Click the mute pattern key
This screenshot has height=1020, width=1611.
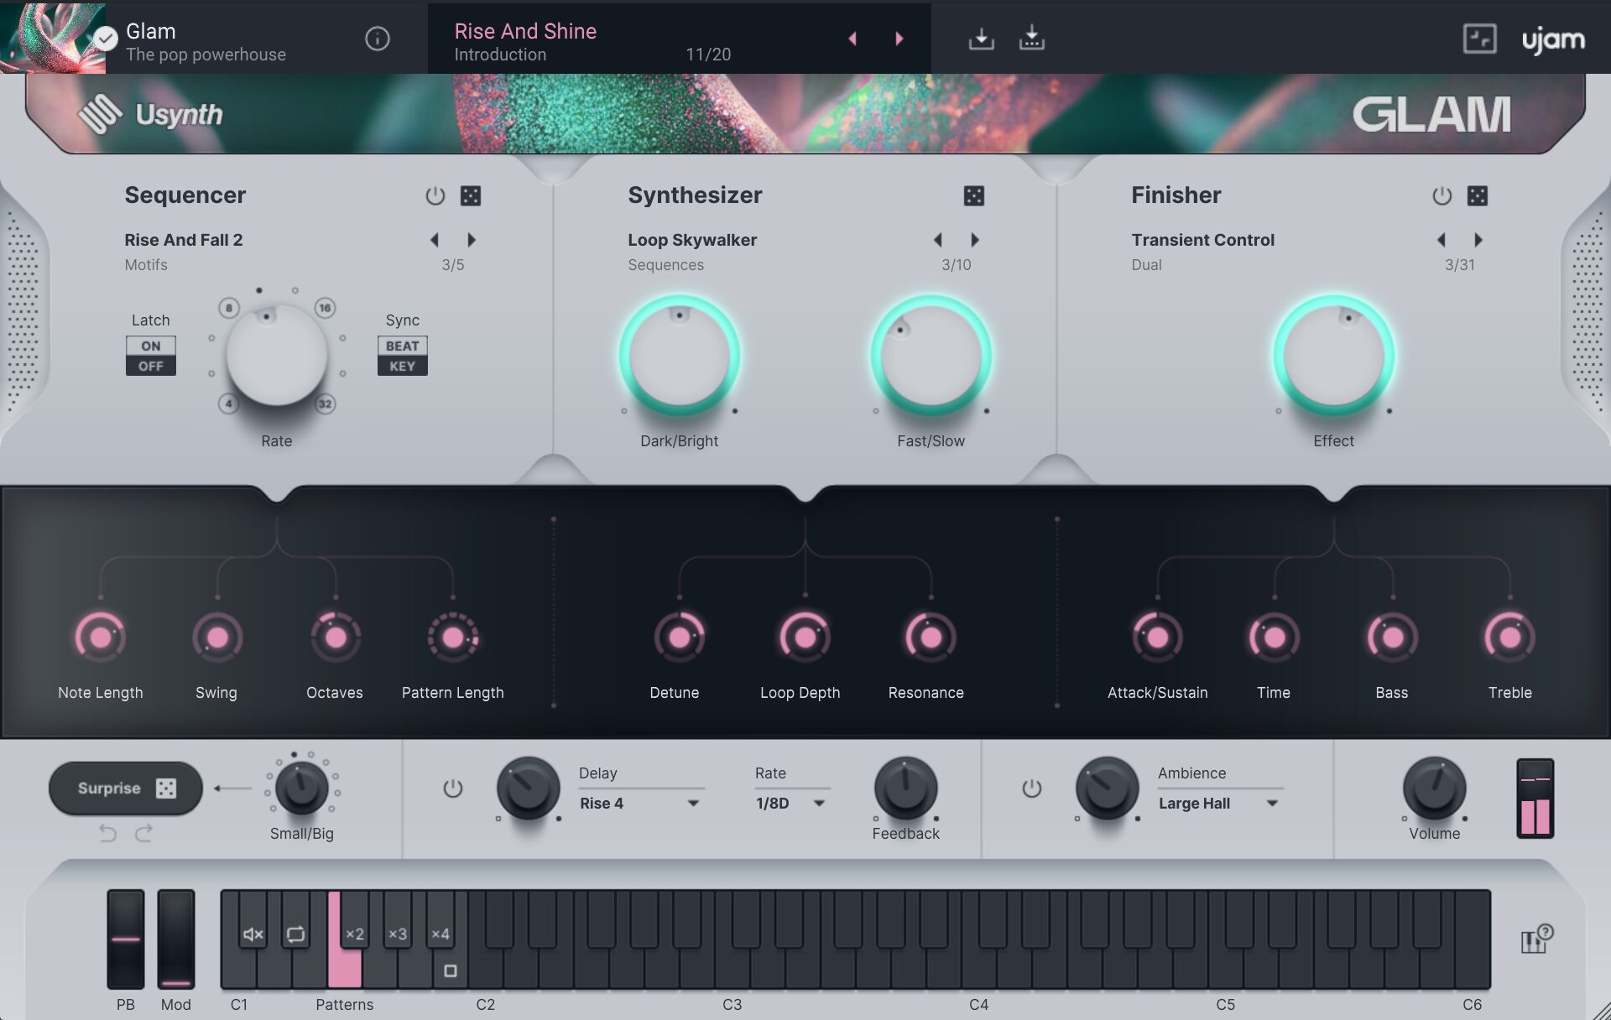[253, 920]
